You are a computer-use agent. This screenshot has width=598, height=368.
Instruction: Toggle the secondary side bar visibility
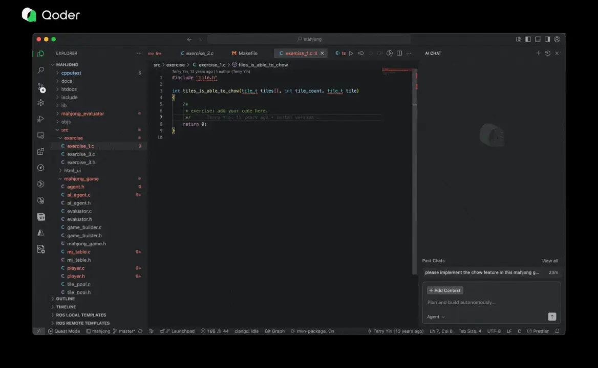click(547, 39)
